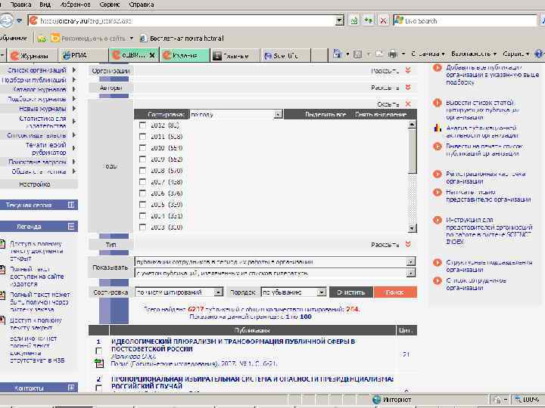Expand the 'Организации' filter section
The width and height of the screenshot is (545, 408).
tap(408, 70)
